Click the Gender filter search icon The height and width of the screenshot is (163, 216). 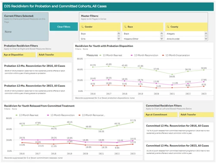point(82,27)
